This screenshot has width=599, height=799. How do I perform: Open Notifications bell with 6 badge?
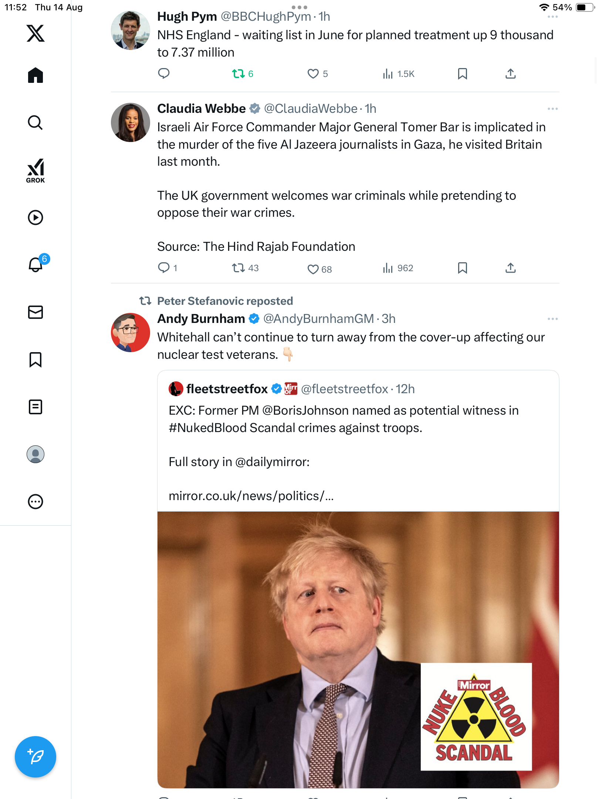[x=36, y=265]
